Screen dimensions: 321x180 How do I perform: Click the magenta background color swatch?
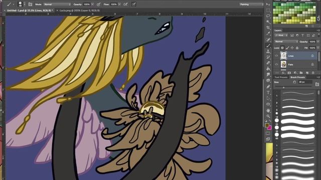(270, 128)
